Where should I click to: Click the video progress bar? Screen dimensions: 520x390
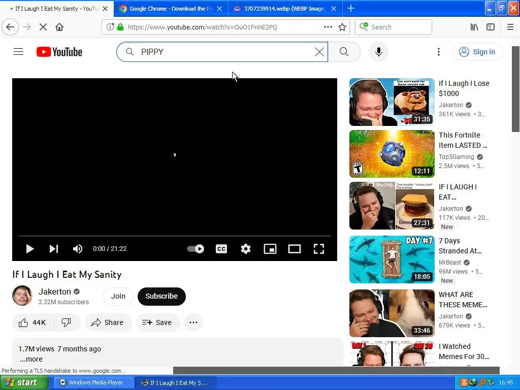175,236
